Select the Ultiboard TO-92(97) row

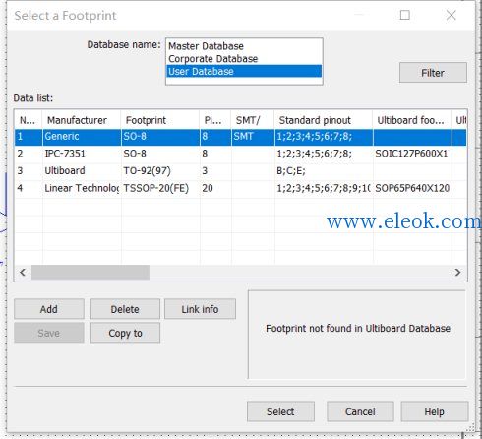pyautogui.click(x=240, y=171)
